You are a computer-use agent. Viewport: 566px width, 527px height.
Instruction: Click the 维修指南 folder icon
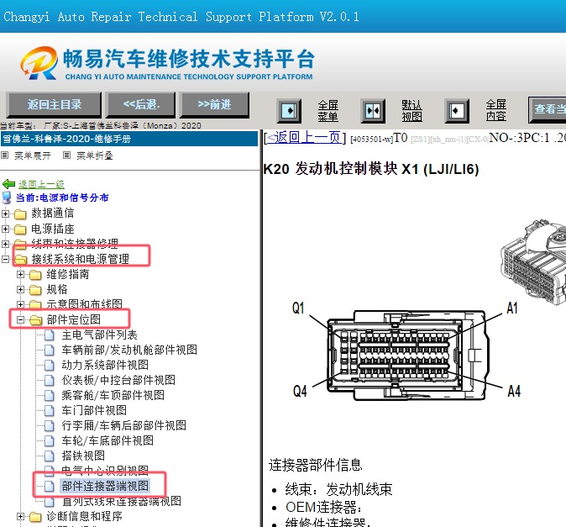(35, 275)
